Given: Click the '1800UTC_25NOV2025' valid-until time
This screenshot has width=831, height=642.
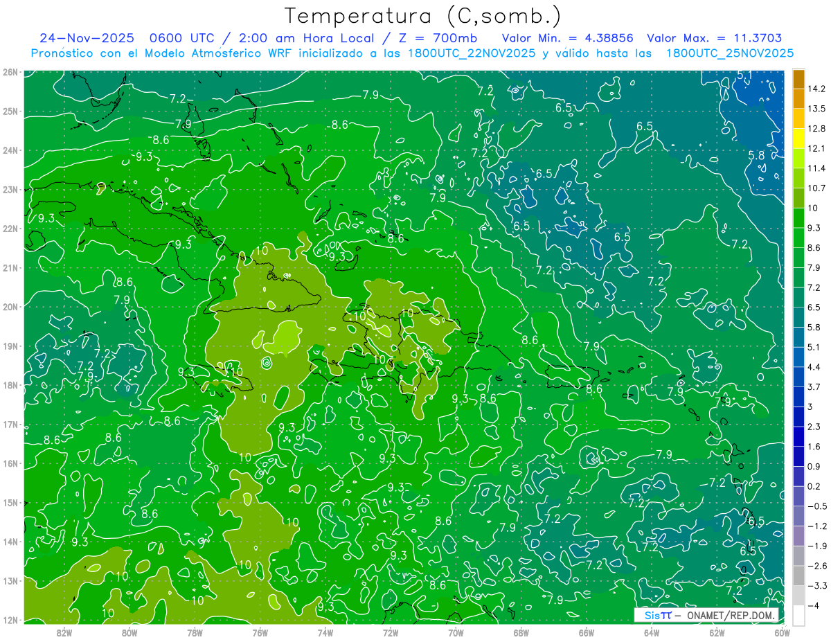Looking at the screenshot, I should click(x=730, y=53).
